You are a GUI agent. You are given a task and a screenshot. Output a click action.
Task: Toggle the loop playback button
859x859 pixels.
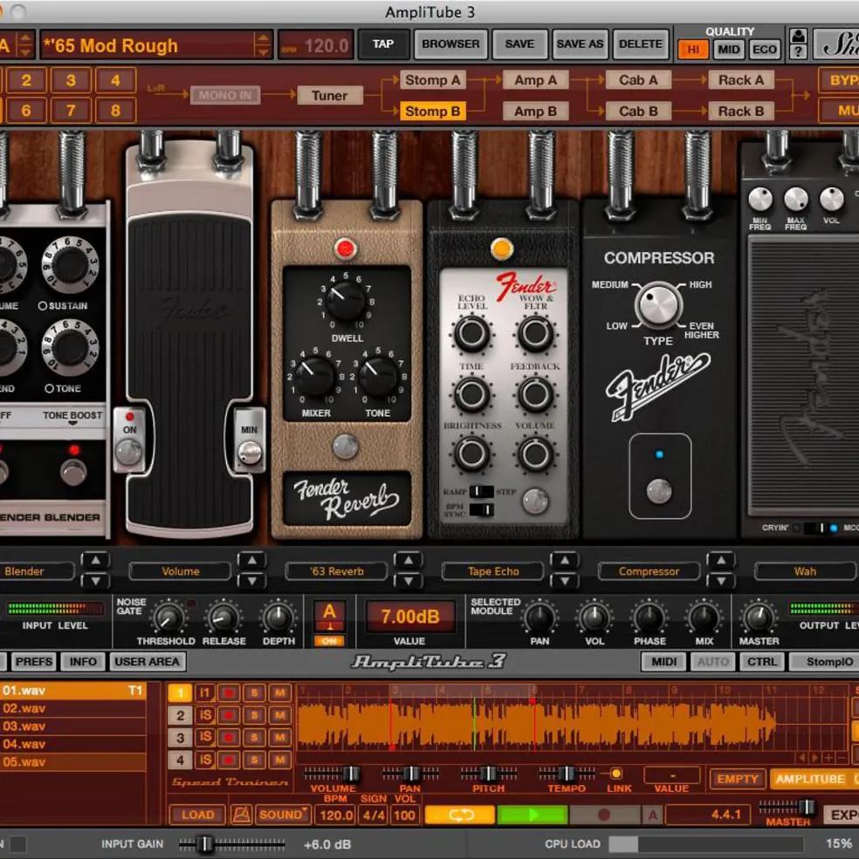tap(461, 815)
